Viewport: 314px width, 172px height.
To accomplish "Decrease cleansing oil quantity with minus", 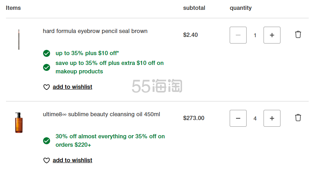I will 238,118.
